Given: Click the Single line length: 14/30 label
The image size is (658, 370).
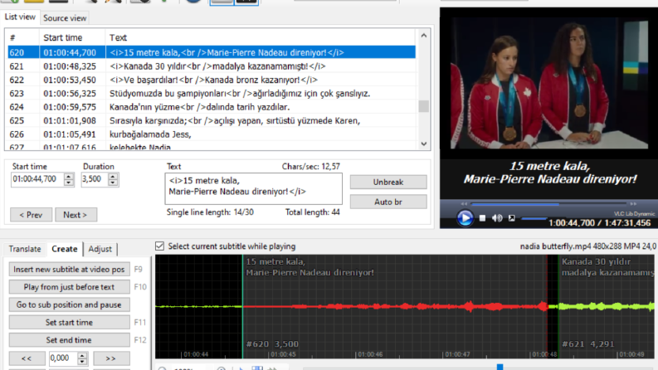Looking at the screenshot, I should point(210,212).
